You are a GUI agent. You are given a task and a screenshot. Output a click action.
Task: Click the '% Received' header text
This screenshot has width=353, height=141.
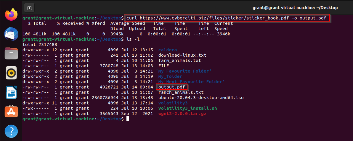71,23
